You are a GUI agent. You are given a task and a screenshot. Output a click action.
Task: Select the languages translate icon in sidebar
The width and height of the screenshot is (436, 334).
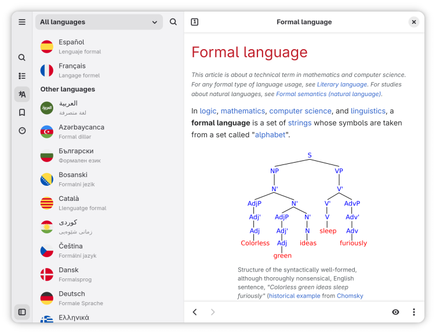tap(22, 94)
